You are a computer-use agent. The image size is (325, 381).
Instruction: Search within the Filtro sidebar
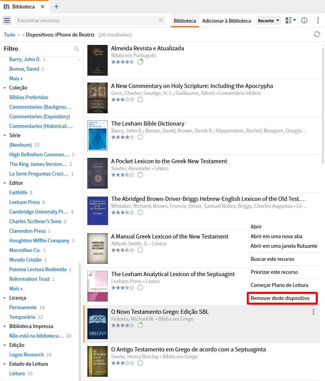coord(76,49)
